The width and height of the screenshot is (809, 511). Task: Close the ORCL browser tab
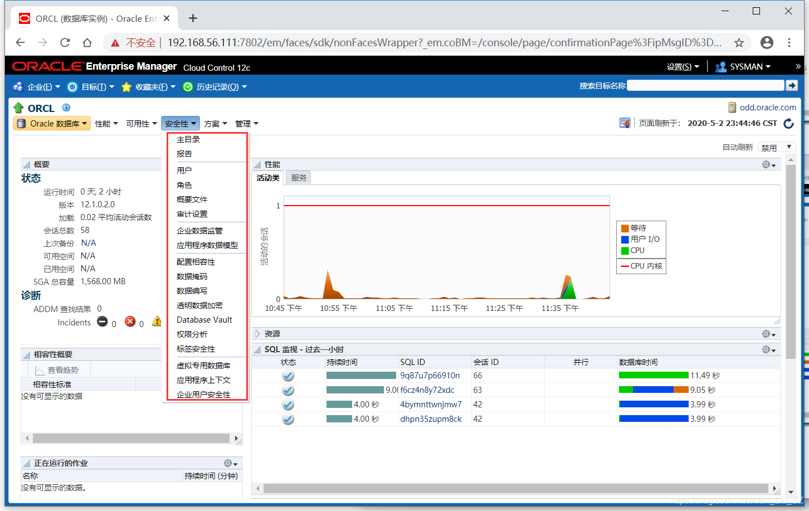[167, 18]
